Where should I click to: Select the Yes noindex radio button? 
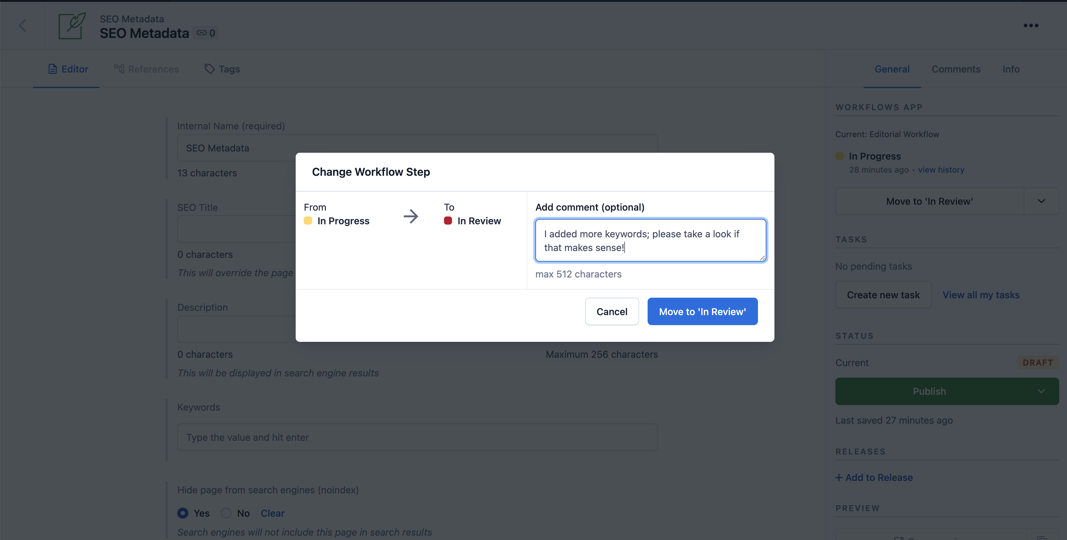click(183, 513)
